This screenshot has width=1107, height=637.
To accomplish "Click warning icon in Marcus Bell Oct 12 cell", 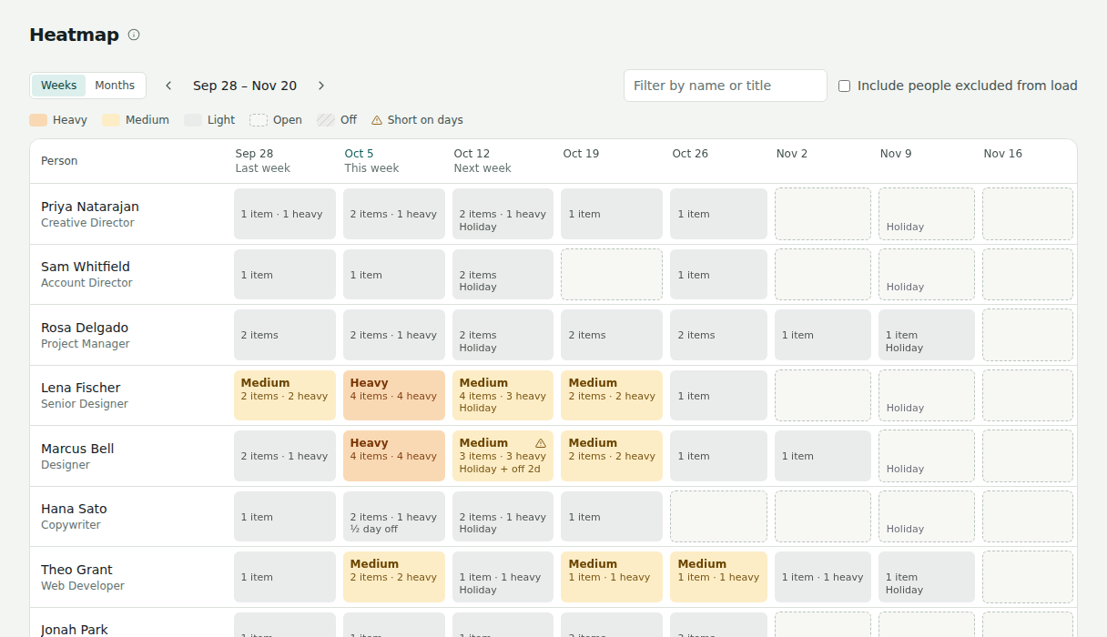I will [541, 443].
